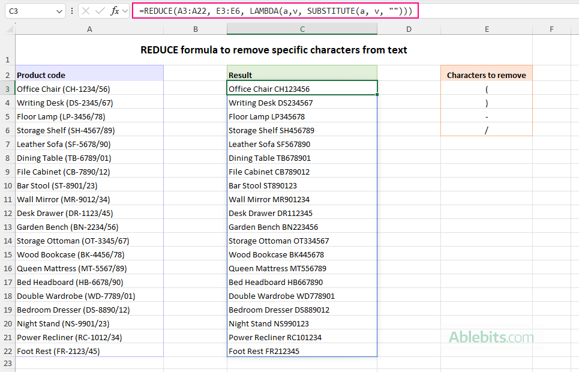Viewport: 579px width, 372px height.
Task: Click cell 'Bar Stool (ST-8901/23)'
Action: 89,185
